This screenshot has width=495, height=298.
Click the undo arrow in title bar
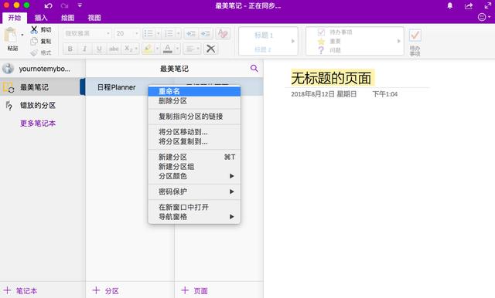pos(48,5)
